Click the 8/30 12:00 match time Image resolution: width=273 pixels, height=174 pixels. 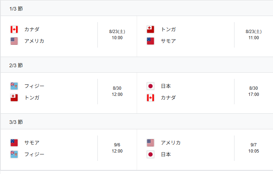pos(117,91)
